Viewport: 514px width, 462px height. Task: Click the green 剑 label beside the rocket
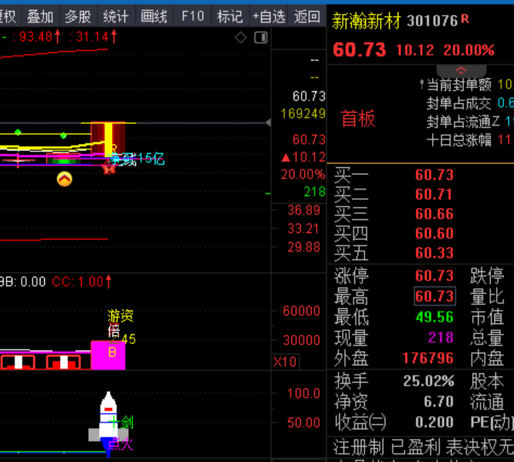click(x=127, y=422)
